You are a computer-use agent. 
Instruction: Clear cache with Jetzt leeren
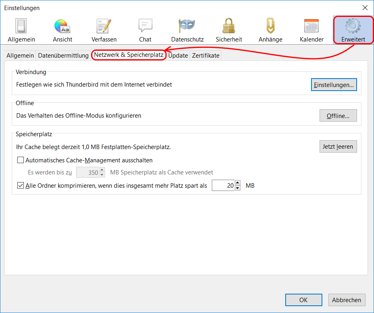(338, 147)
